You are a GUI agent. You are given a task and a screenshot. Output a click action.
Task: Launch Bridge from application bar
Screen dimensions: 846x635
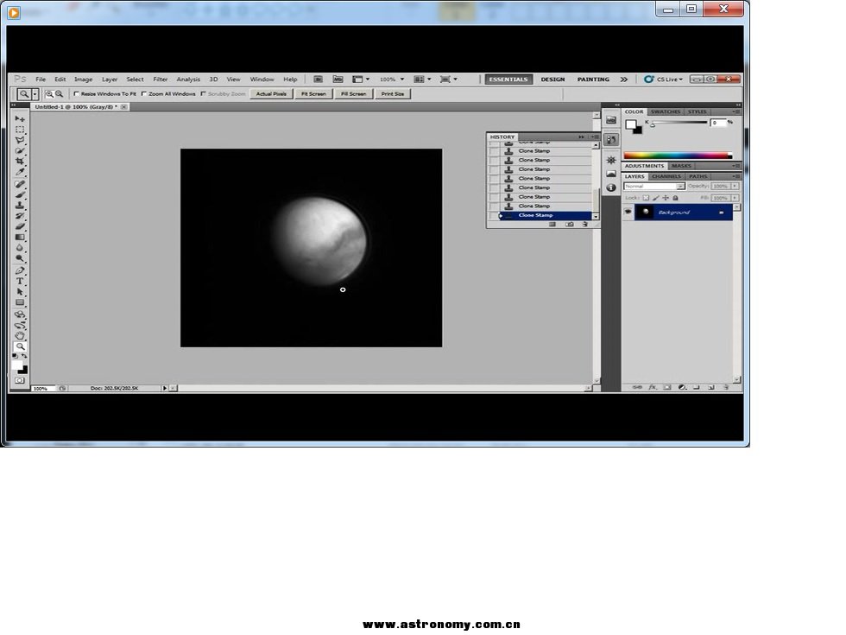tap(319, 79)
